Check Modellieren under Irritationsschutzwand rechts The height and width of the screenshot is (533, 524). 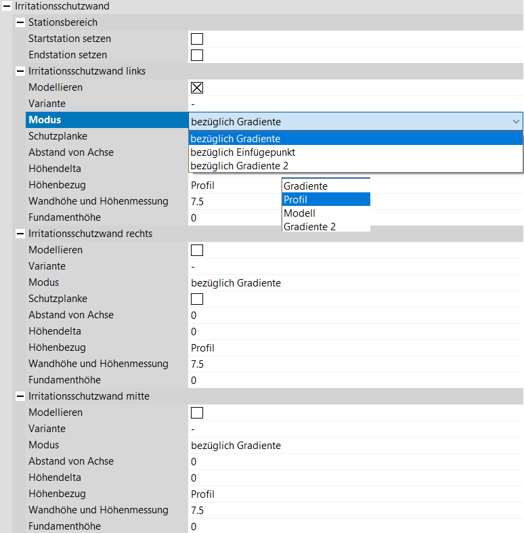click(x=197, y=250)
